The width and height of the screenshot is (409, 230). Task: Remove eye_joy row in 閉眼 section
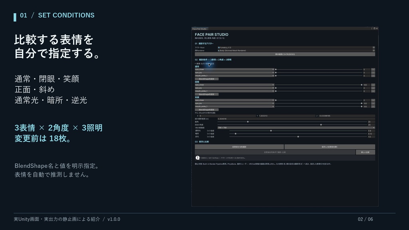pos(373,88)
